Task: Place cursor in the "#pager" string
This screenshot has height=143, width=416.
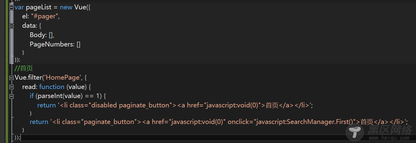Action: (x=45, y=17)
